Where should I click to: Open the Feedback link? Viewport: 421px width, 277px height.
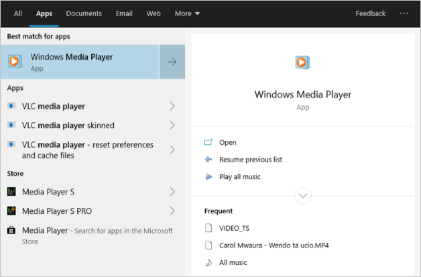[x=370, y=13]
